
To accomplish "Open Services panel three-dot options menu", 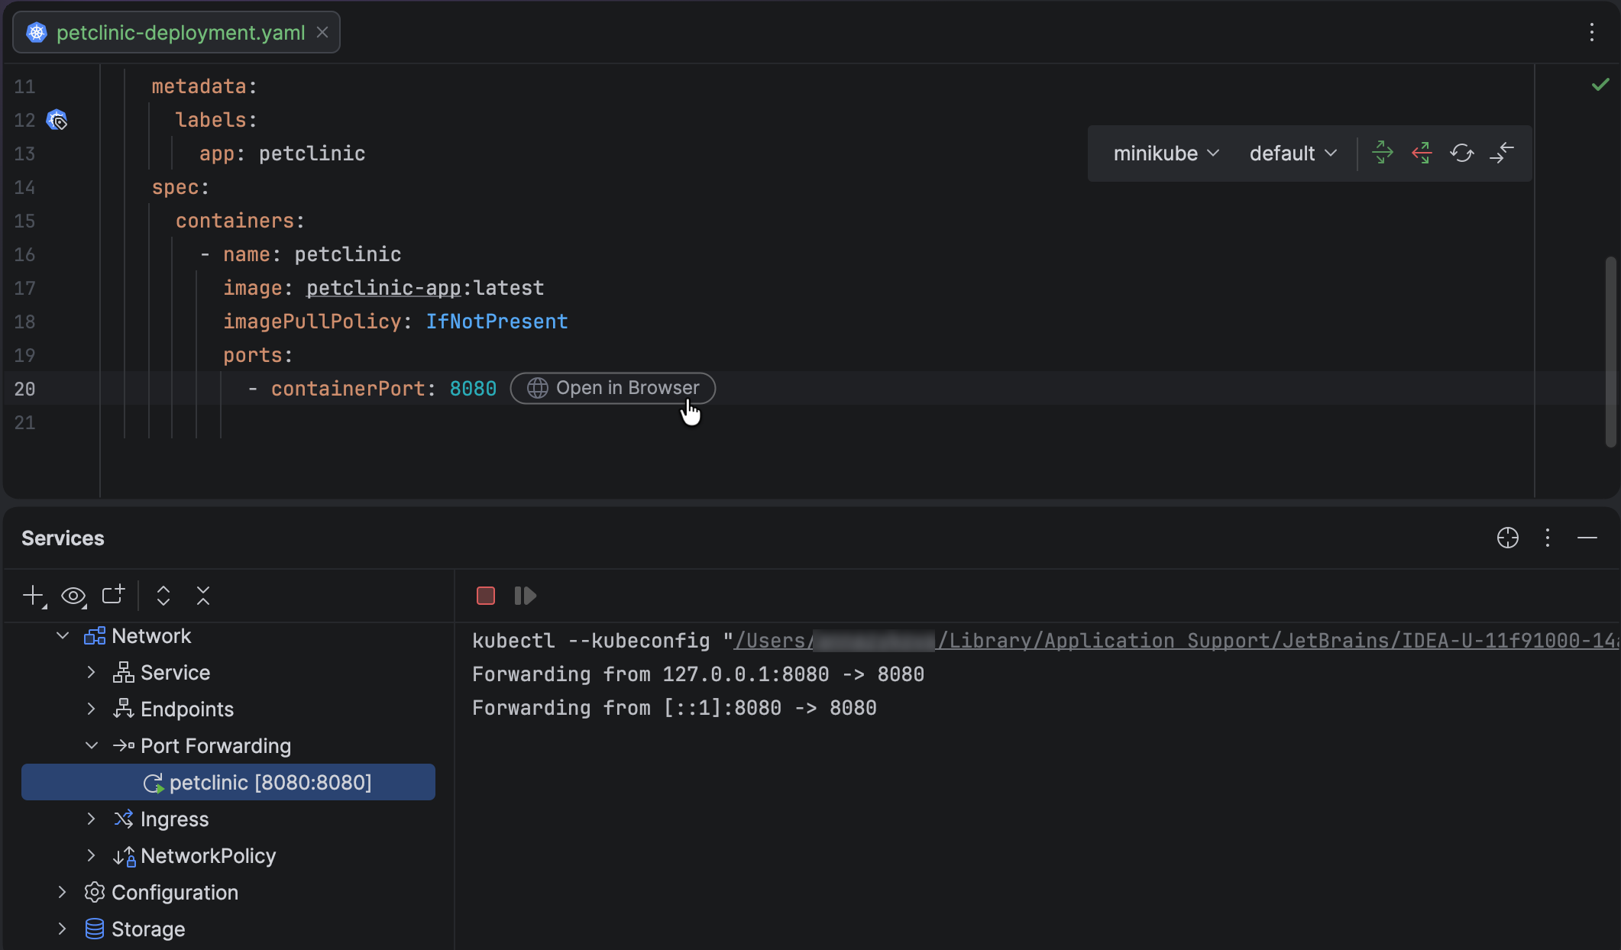I will (x=1548, y=538).
